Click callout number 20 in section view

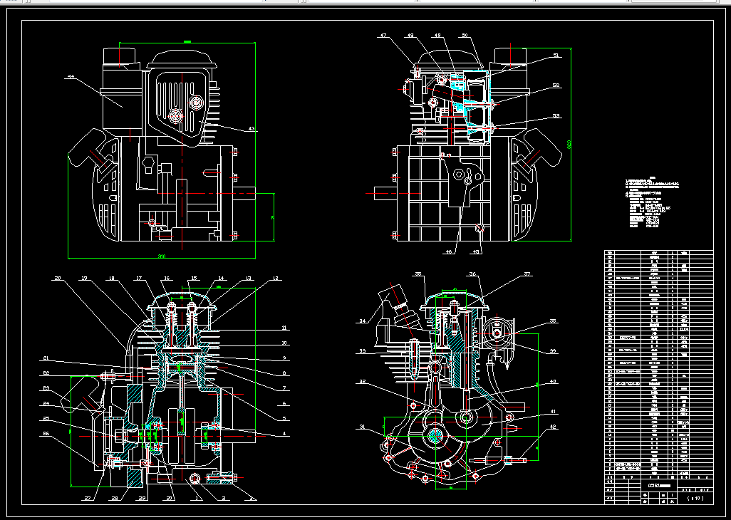[57, 279]
